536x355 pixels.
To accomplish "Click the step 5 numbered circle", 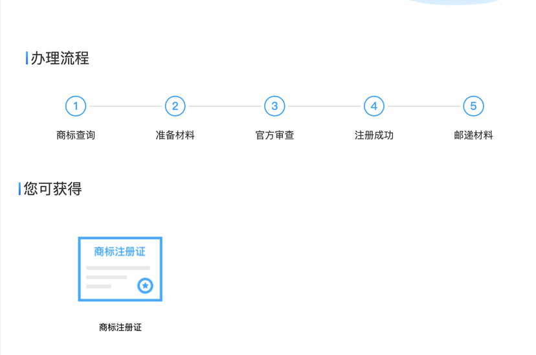I will tap(473, 106).
